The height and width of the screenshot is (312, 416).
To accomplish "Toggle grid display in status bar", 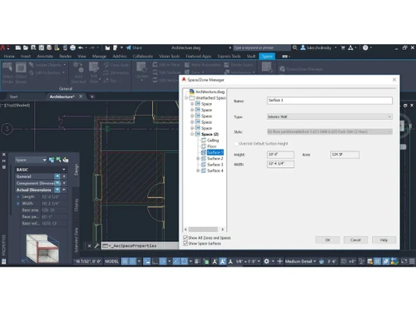I will (x=125, y=261).
